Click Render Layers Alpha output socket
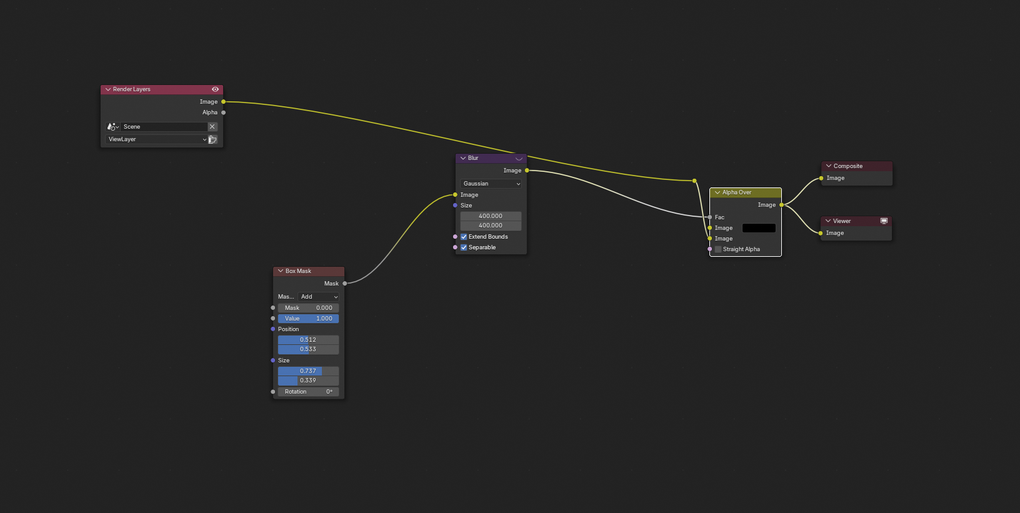Screen dimensions: 1020x513 click(x=224, y=112)
